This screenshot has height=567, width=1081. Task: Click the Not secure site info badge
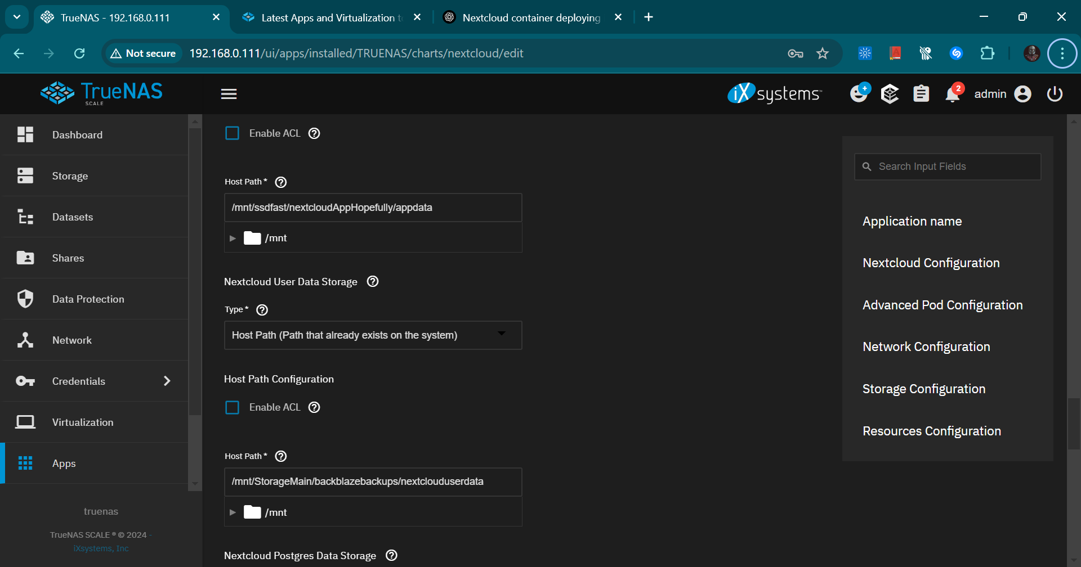[x=144, y=53]
